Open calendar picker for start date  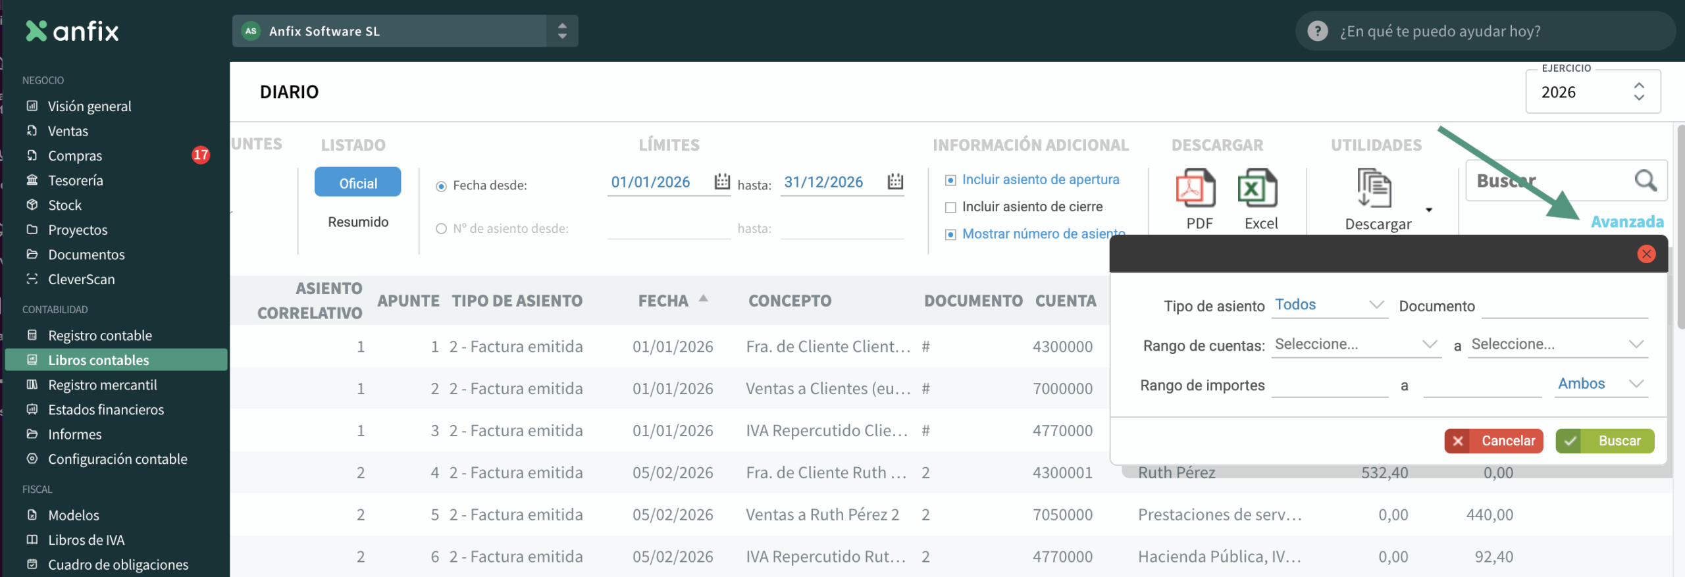pos(722,182)
